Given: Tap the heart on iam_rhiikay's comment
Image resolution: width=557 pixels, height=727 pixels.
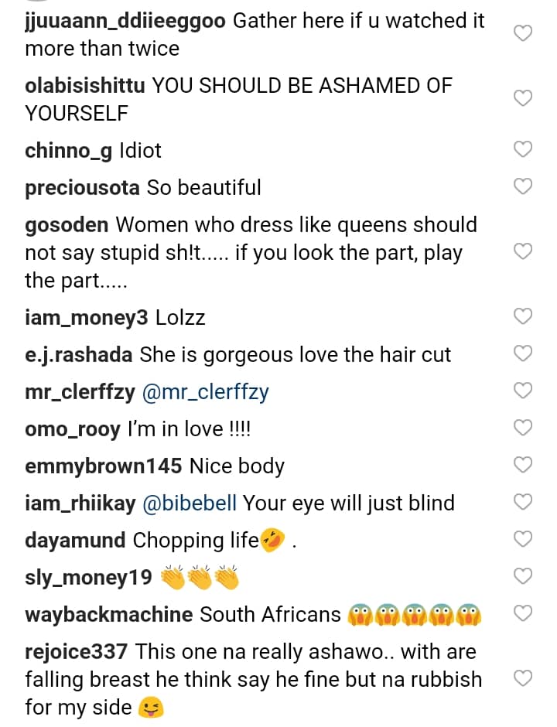Looking at the screenshot, I should [x=524, y=502].
